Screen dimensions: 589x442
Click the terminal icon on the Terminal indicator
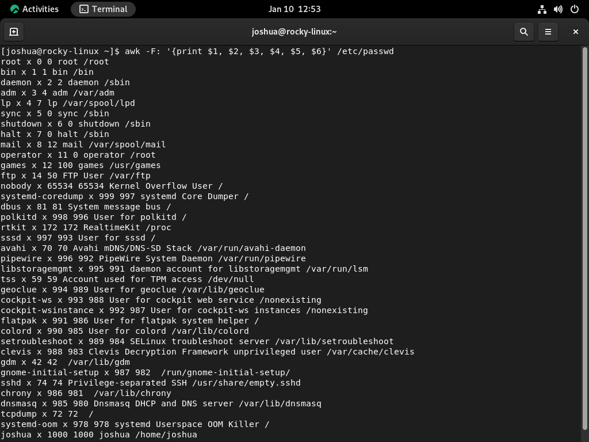pyautogui.click(x=85, y=9)
